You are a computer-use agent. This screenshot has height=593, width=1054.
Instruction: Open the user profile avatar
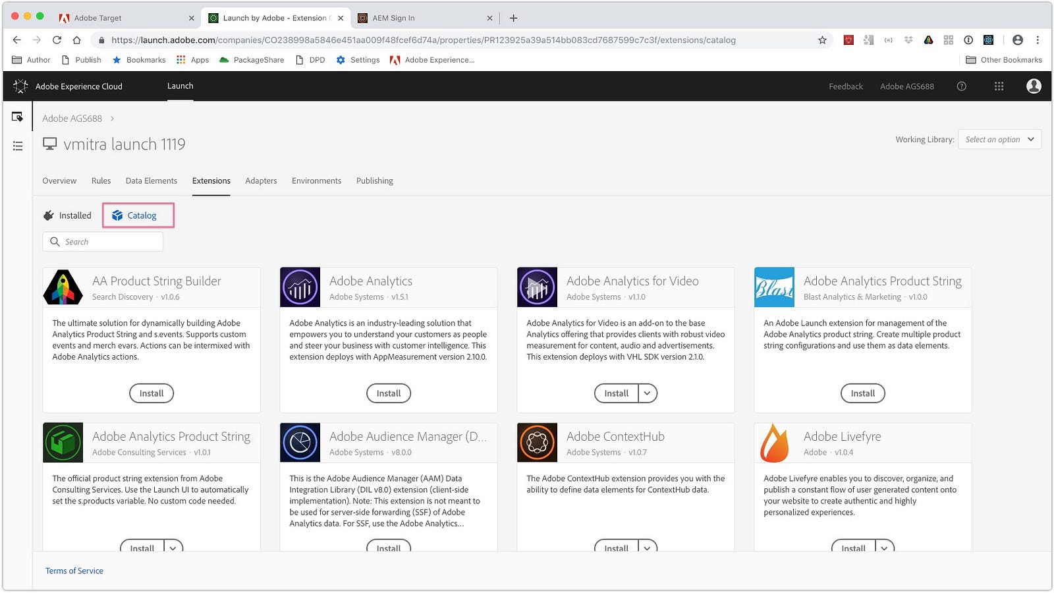click(1034, 86)
